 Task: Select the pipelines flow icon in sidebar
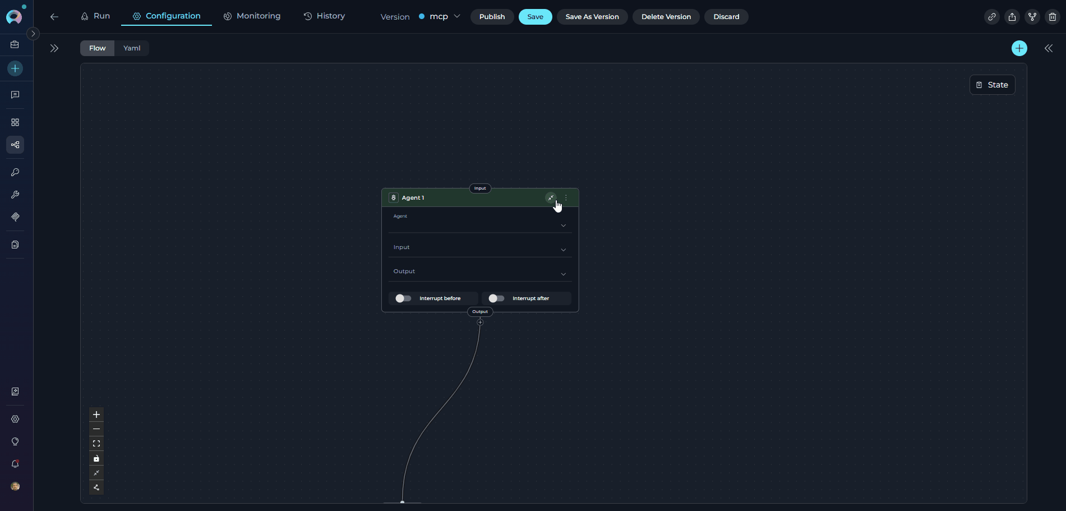15,145
